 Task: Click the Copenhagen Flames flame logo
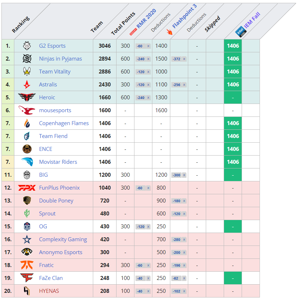coord(27,123)
